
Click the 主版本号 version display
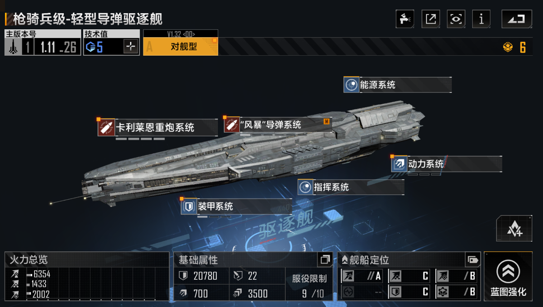43,43
